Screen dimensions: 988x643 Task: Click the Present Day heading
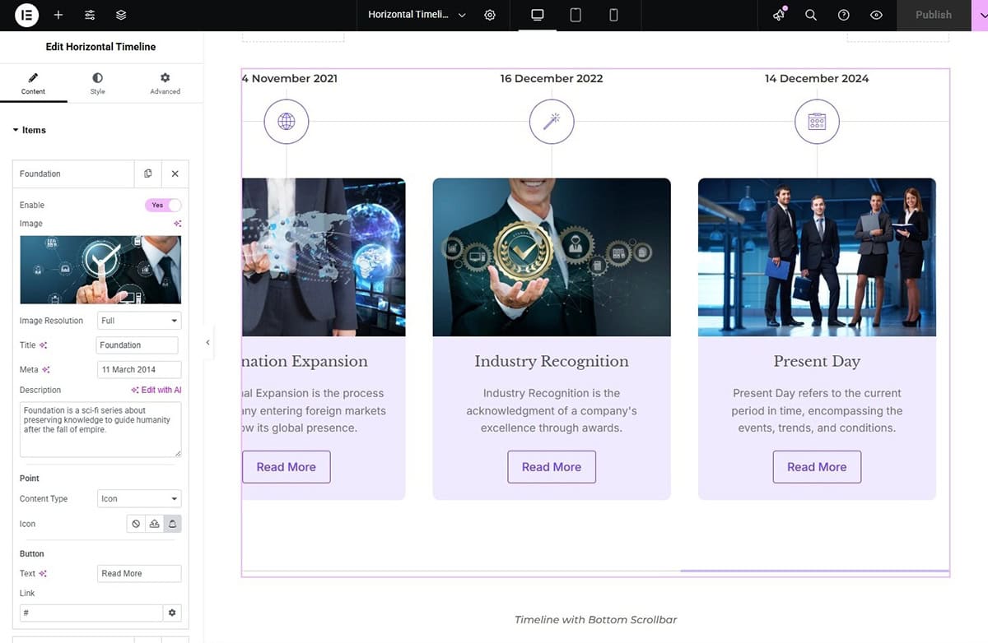pos(817,361)
